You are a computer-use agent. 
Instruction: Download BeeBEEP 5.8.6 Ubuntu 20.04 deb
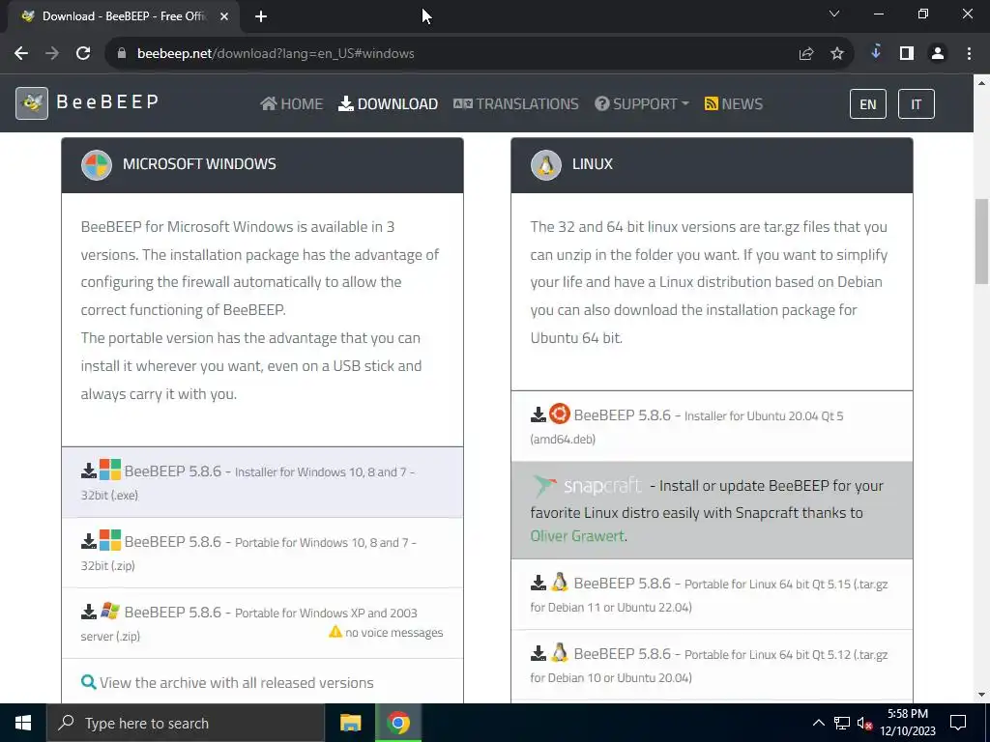tap(712, 426)
